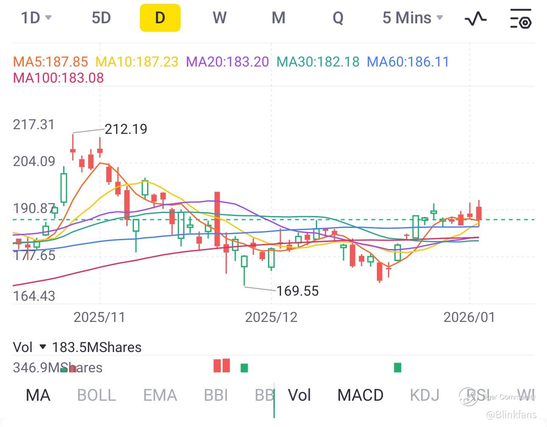Screen dimensions: 547x427
Task: Switch to the weekly W tab
Action: pos(220,18)
